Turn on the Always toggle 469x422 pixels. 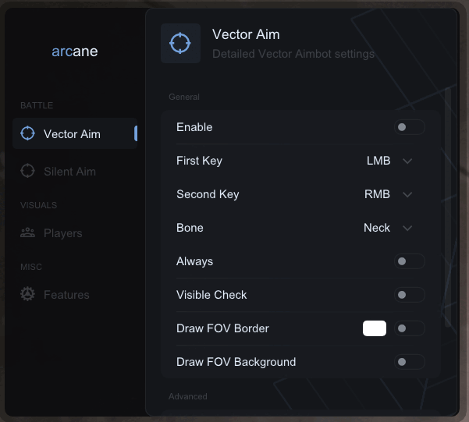(409, 261)
